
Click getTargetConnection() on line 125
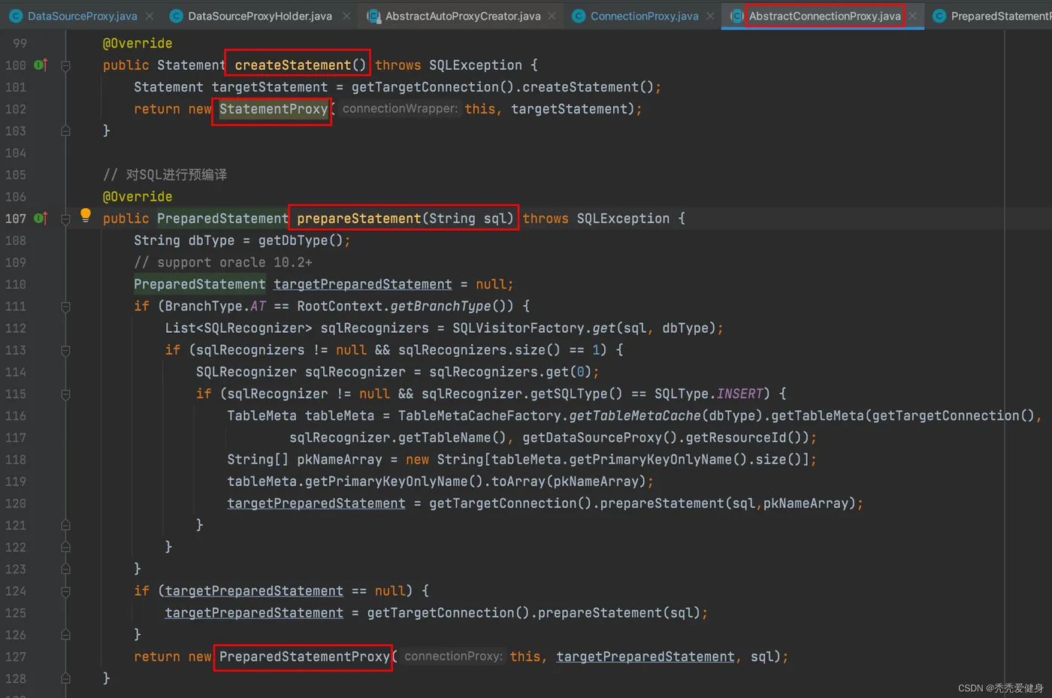[449, 613]
